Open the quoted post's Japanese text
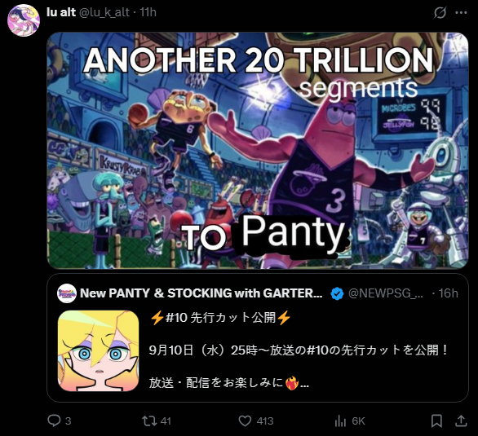Screen dimensions: 478x436 [x=299, y=350]
